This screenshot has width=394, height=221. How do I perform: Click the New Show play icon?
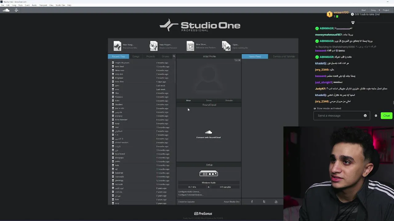[190, 46]
